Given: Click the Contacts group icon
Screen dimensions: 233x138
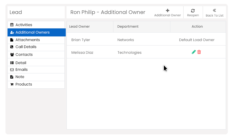Looking at the screenshot, I should pyautogui.click(x=12, y=55).
